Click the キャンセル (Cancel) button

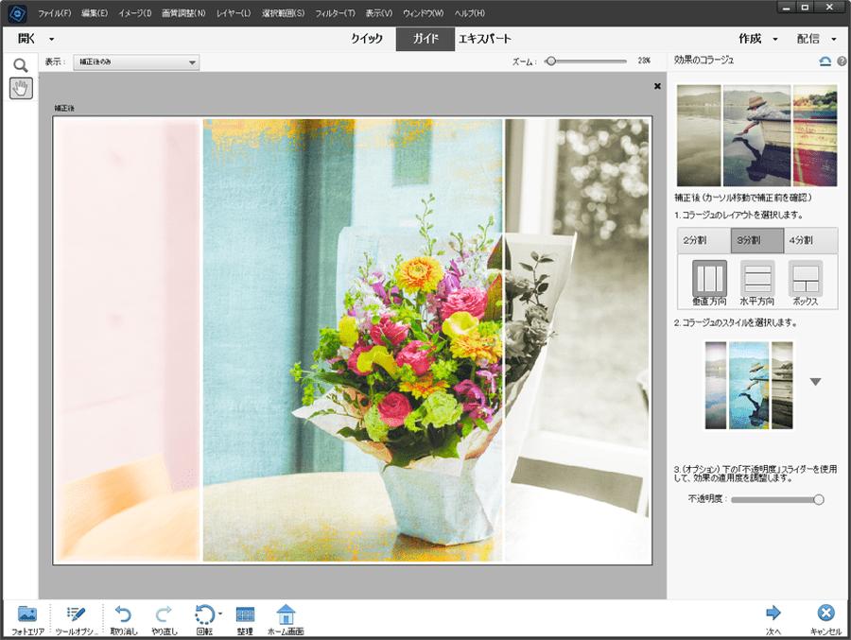point(825,615)
